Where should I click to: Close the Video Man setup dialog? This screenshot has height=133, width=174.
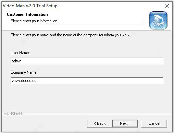pos(167,6)
